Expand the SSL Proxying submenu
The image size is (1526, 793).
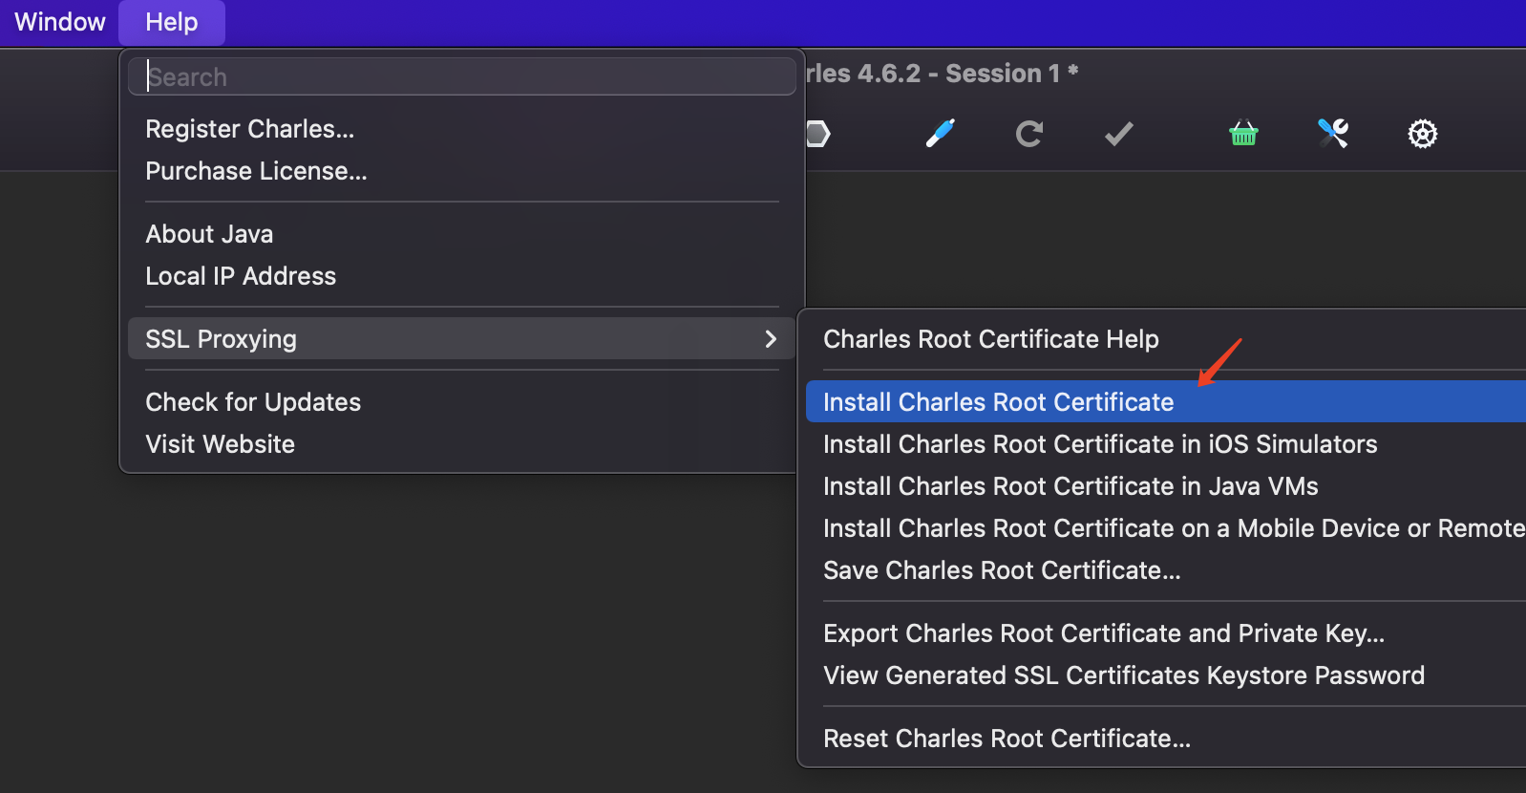[462, 339]
